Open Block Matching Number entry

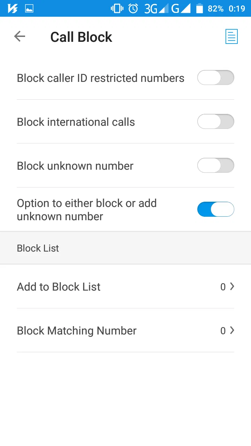(77, 331)
